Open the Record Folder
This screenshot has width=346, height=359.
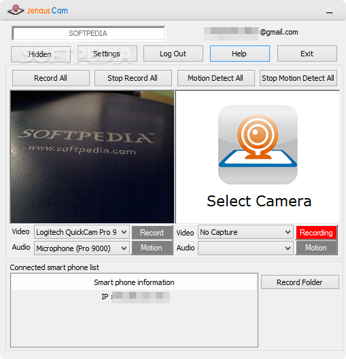click(300, 282)
